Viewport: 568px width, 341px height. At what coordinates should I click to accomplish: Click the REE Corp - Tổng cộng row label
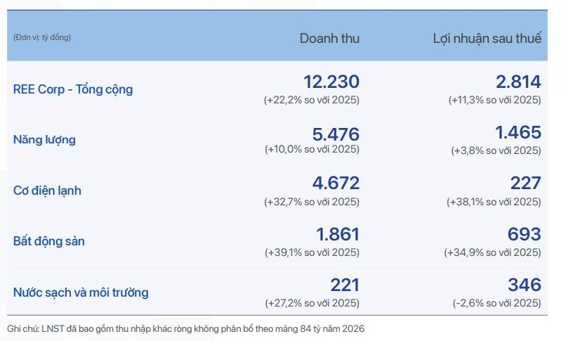coord(73,89)
